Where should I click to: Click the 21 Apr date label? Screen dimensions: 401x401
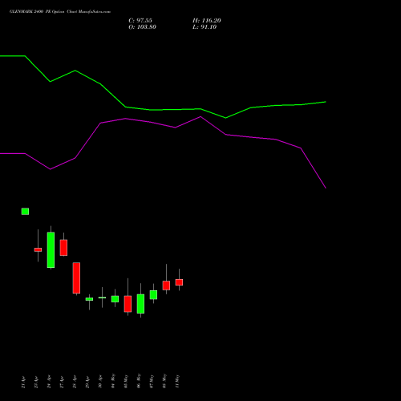pyautogui.click(x=23, y=383)
